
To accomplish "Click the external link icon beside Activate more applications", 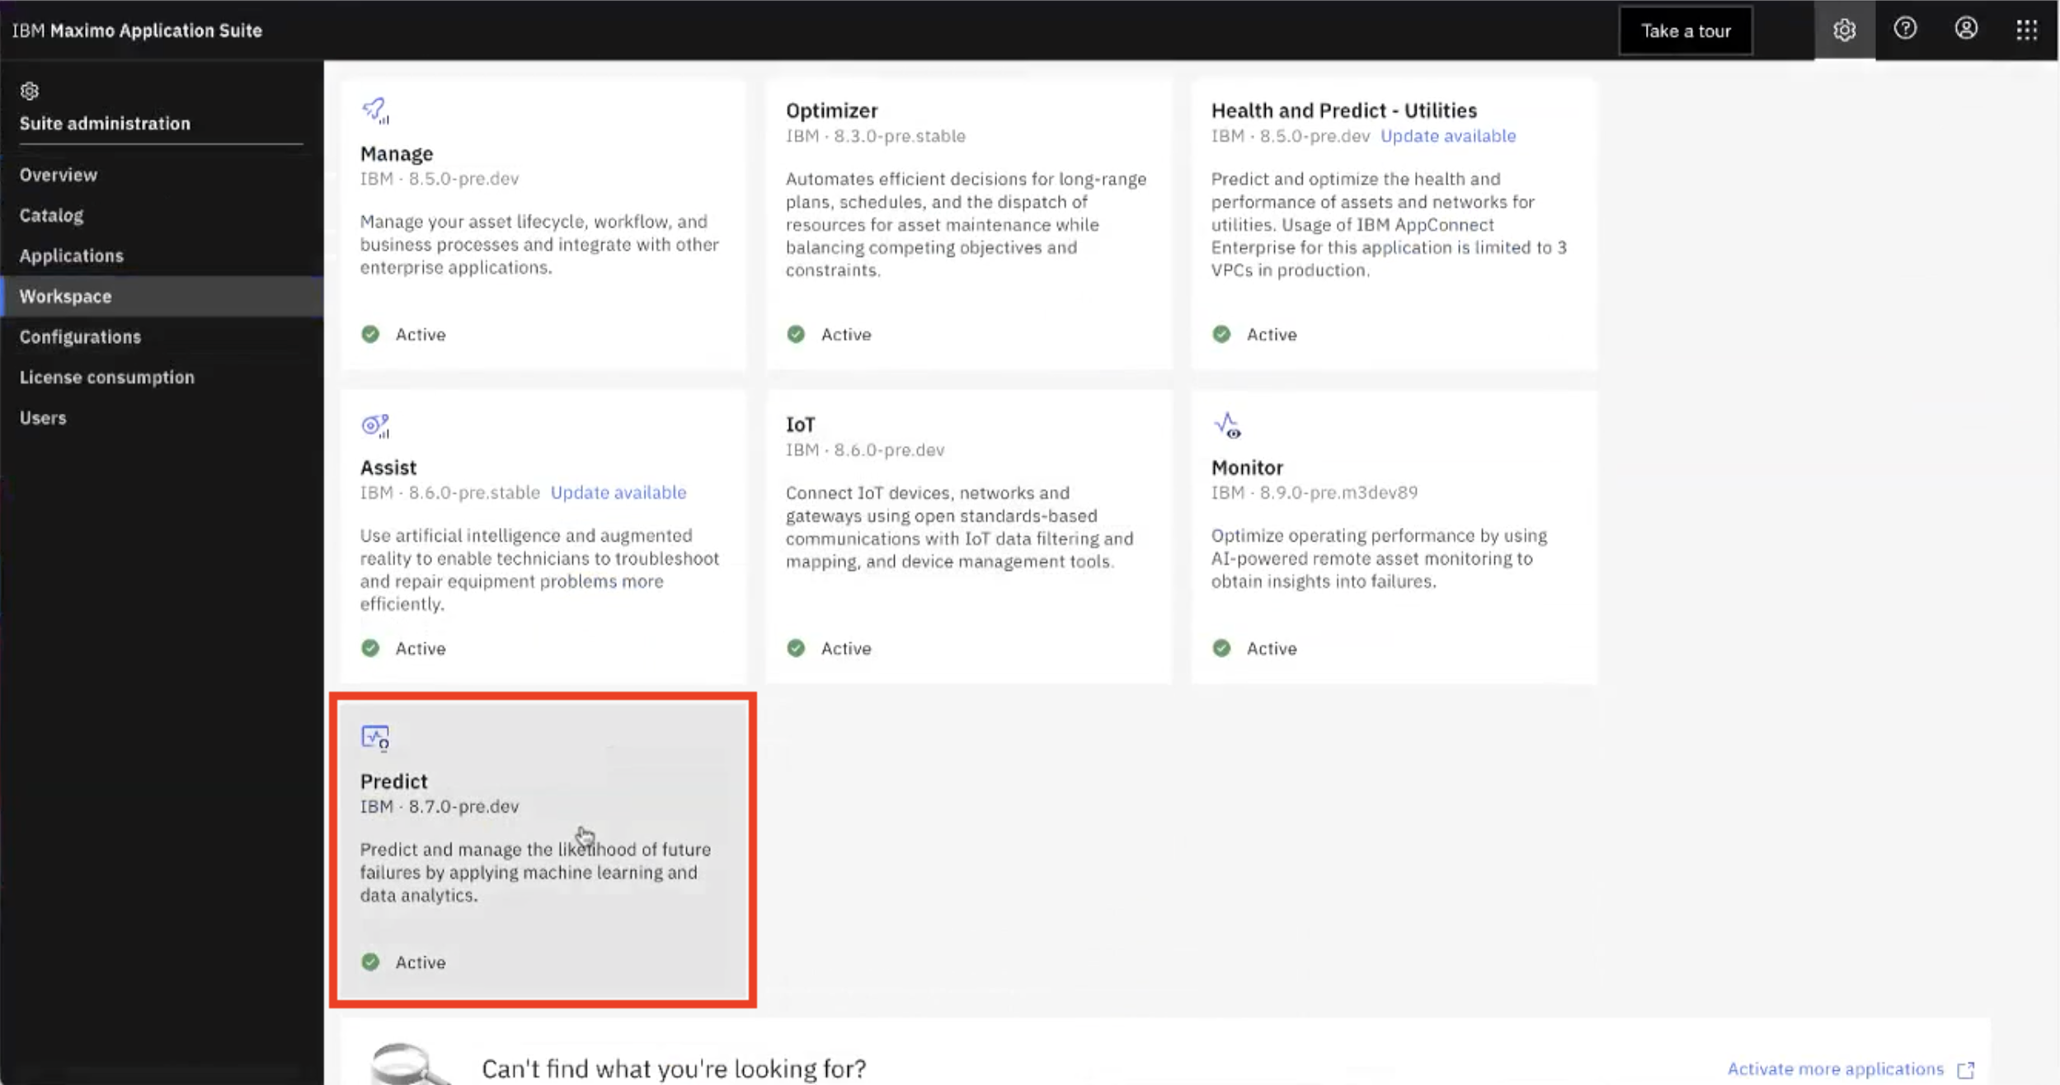I will click(1966, 1070).
